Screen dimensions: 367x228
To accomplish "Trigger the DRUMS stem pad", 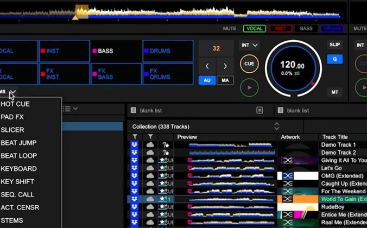I will (168, 51).
